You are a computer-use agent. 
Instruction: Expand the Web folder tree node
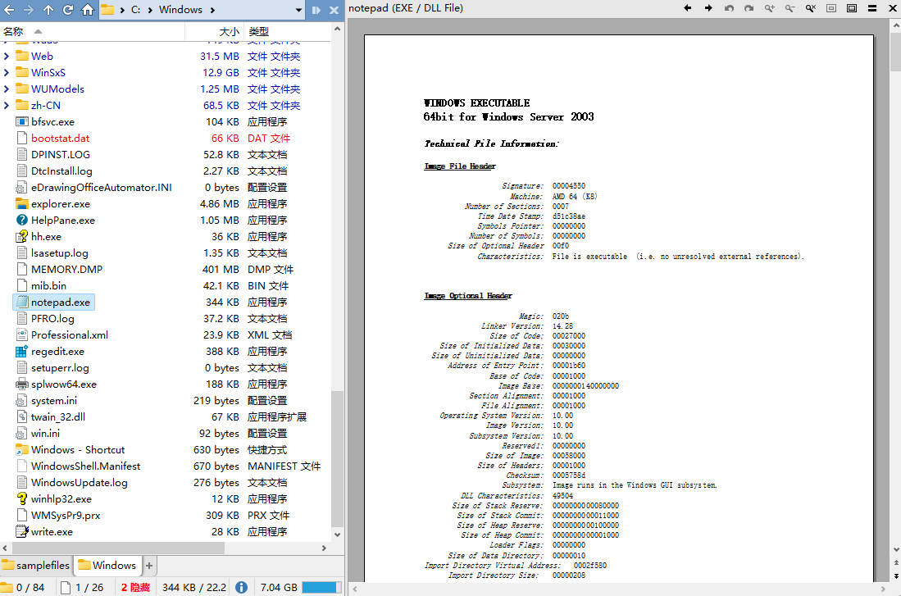click(x=7, y=57)
